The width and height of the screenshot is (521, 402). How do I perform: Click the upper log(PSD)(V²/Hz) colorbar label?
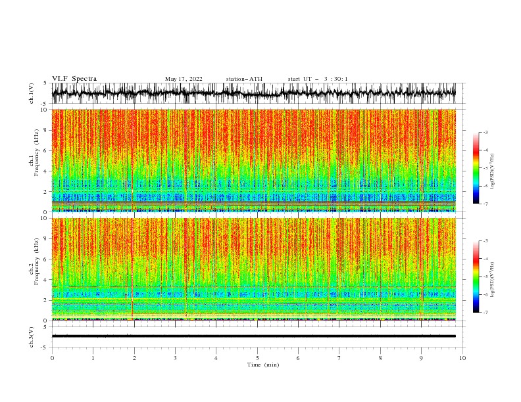click(x=492, y=171)
